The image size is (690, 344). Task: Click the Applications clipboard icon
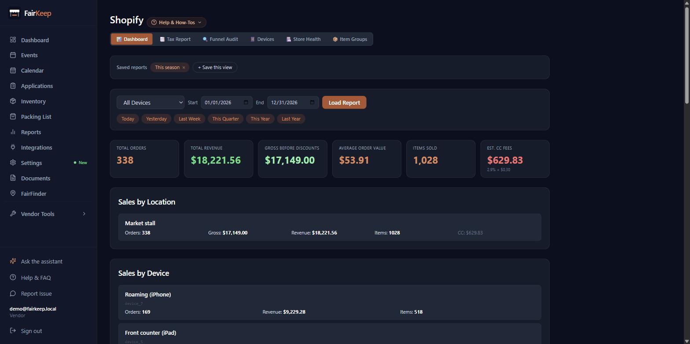coord(13,86)
